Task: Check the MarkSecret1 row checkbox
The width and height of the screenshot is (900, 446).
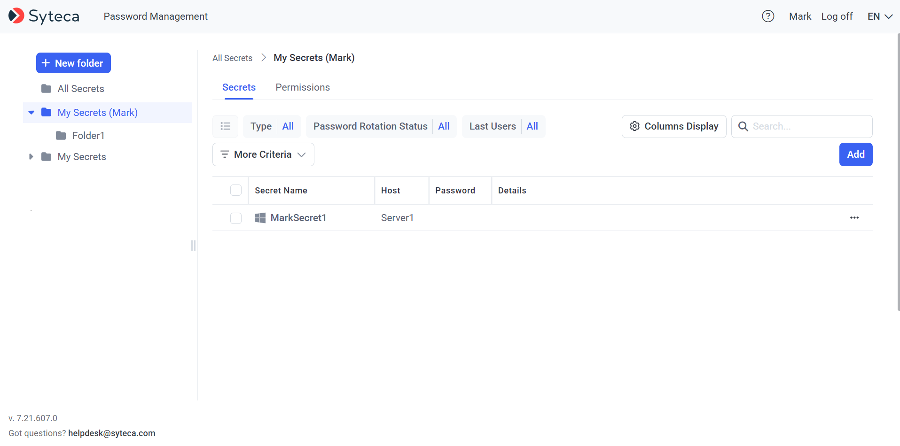Action: point(236,218)
